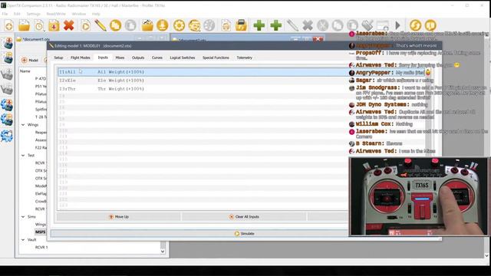Select the Inputs tab

(103, 58)
